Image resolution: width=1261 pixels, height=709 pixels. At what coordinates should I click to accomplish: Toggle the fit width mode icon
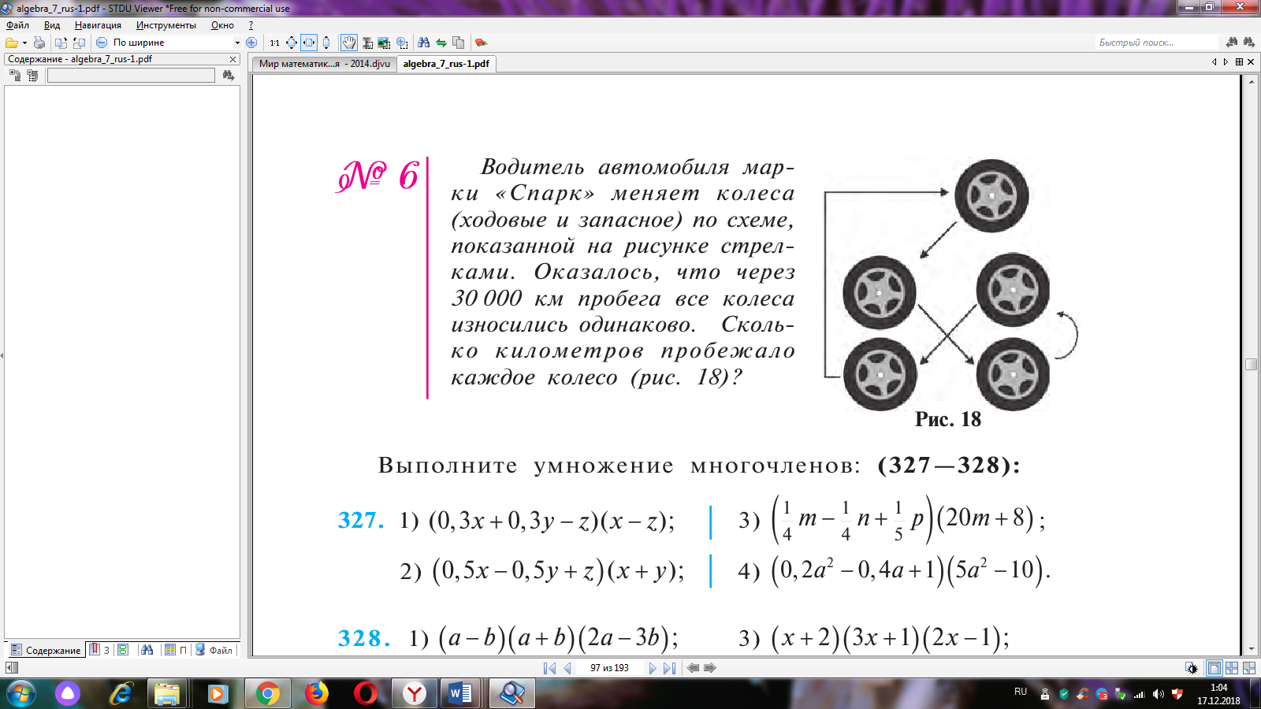tap(309, 43)
